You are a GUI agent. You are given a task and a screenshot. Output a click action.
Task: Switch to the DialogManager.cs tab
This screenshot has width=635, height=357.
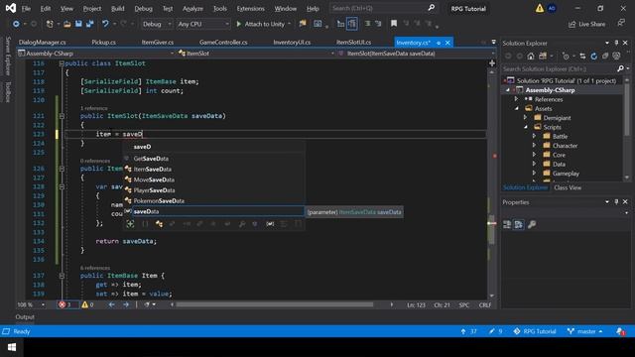click(x=42, y=42)
